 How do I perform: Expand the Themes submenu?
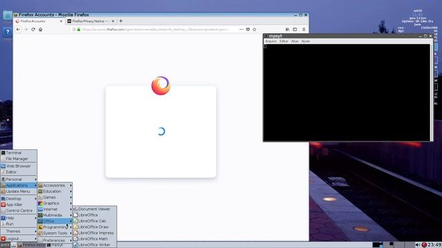(19, 231)
